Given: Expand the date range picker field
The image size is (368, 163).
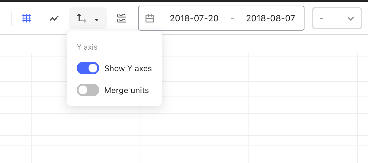Looking at the screenshot, I should click(221, 18).
